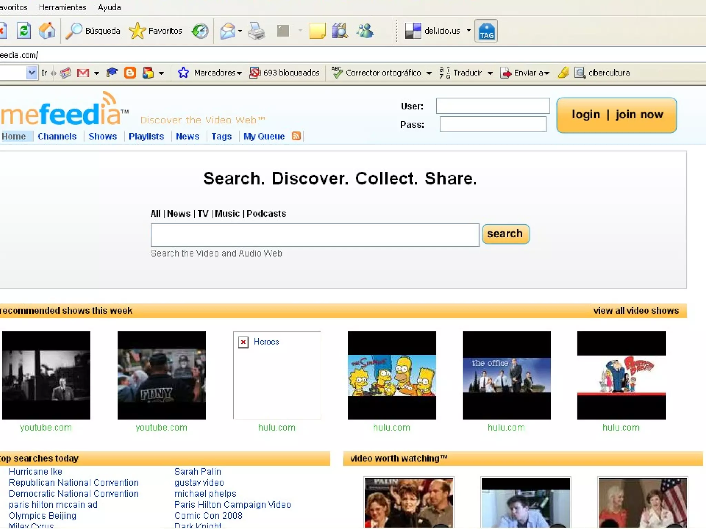Screen dimensions: 706x529
Task: Click the browser Home icon
Action: point(47,31)
